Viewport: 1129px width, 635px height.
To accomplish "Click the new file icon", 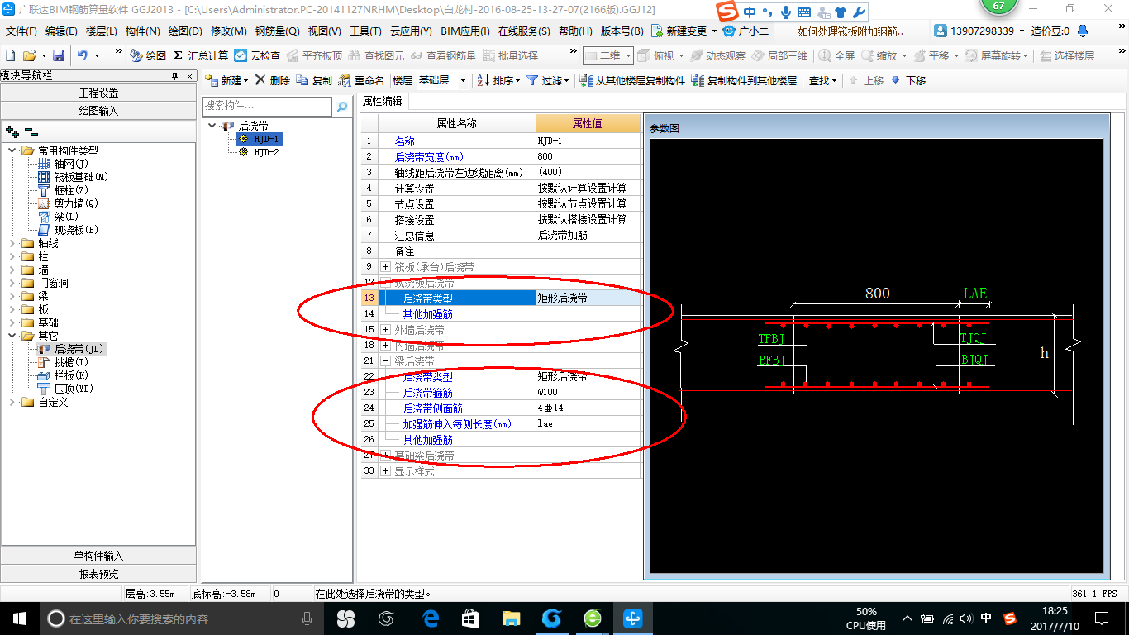I will (10, 55).
